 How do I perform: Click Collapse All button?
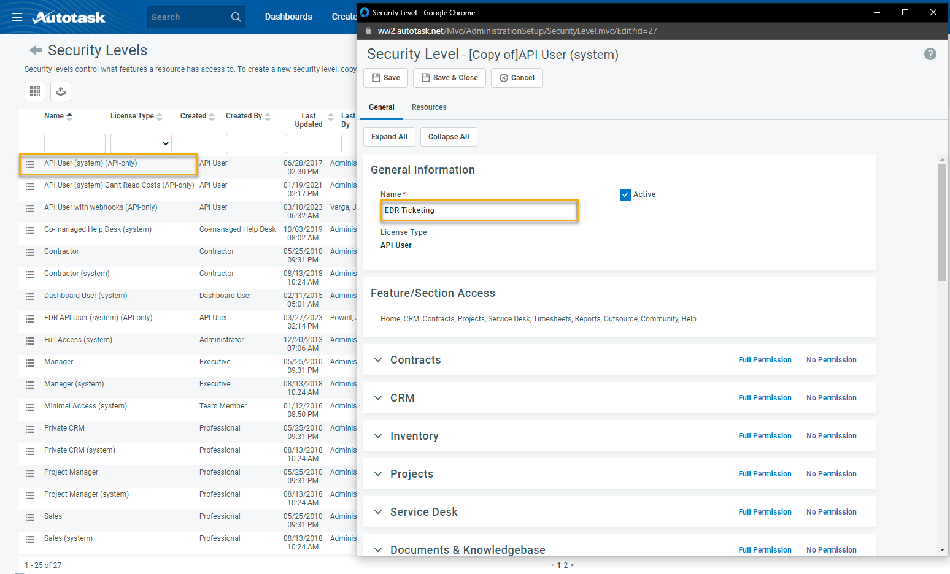449,137
